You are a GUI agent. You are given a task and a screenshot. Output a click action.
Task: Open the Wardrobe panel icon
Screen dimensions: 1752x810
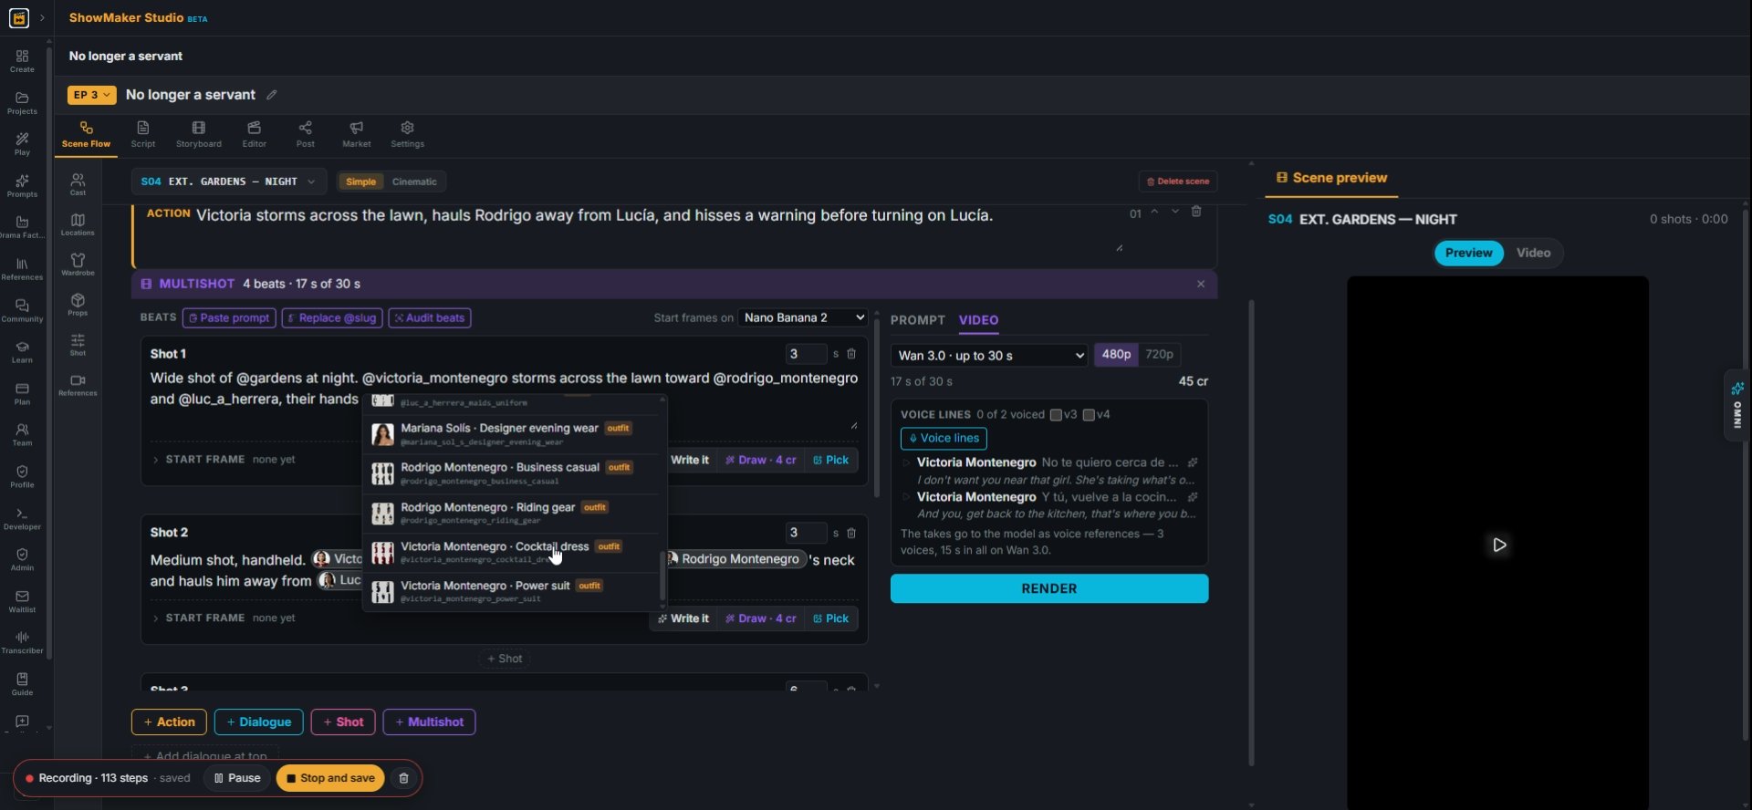[x=78, y=265]
